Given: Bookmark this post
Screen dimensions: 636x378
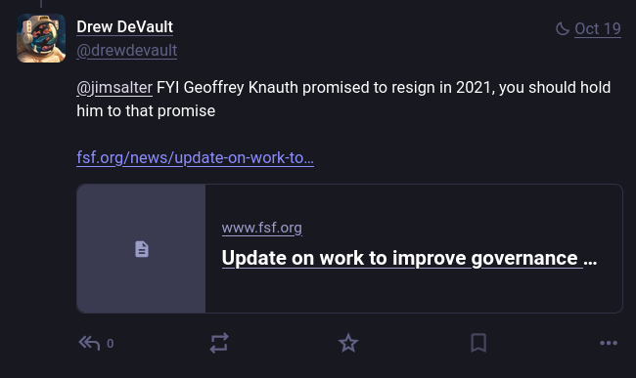Looking at the screenshot, I should [x=478, y=343].
